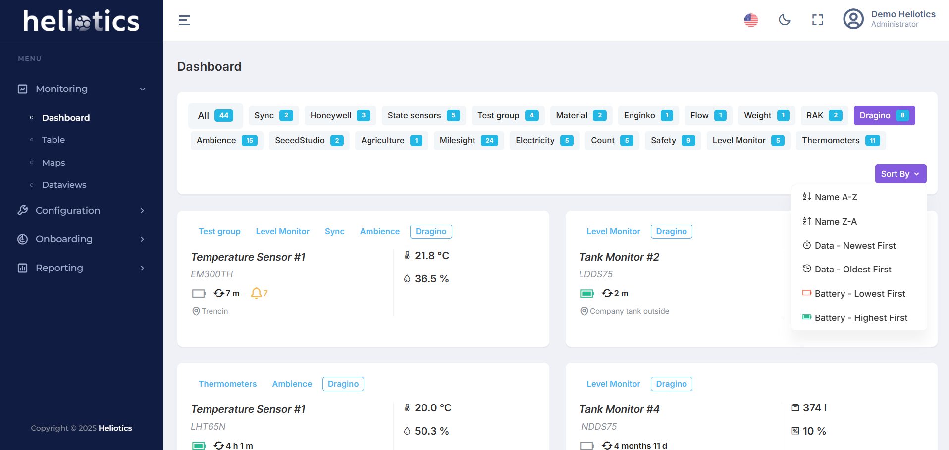
Task: Filter by the Sync group
Action: pyautogui.click(x=273, y=115)
